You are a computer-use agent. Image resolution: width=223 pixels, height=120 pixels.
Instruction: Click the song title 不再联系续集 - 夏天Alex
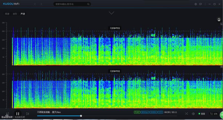pyautogui.click(x=49, y=112)
